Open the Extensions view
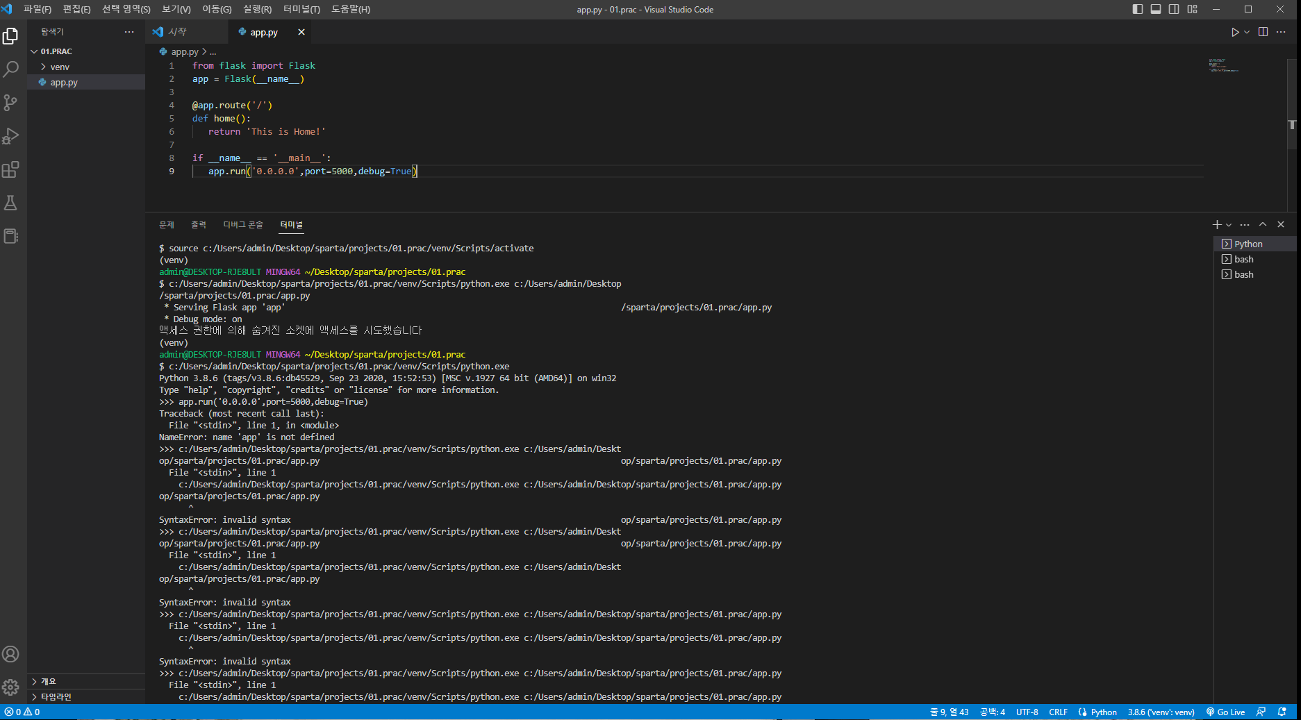 click(10, 169)
